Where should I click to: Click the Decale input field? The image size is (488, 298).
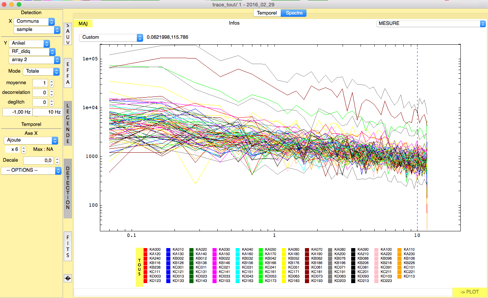pyautogui.click(x=38, y=161)
